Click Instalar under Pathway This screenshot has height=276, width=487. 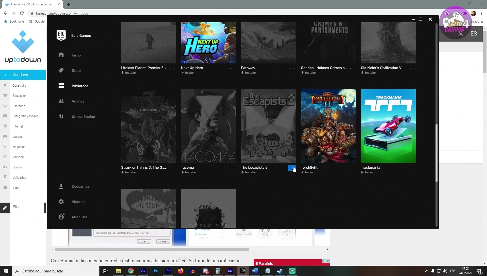248,73
